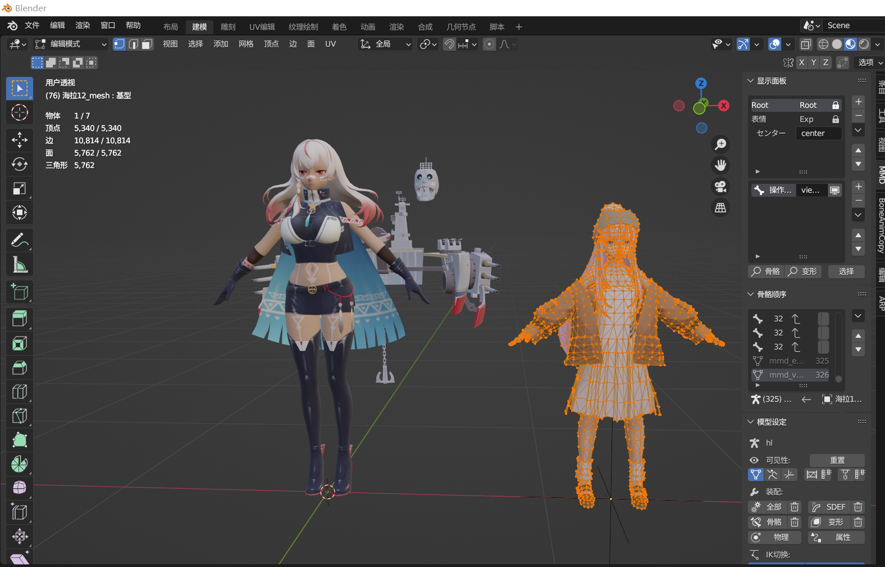
Task: Click the 选择 button under display panel
Action: (x=846, y=271)
